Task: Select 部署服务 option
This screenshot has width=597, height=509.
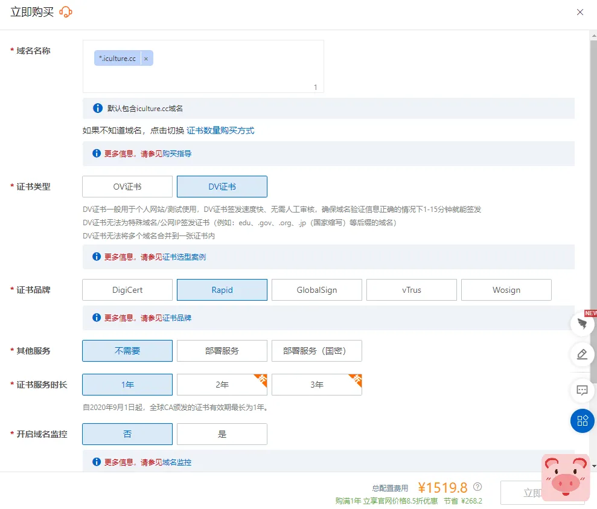Action: pyautogui.click(x=222, y=351)
